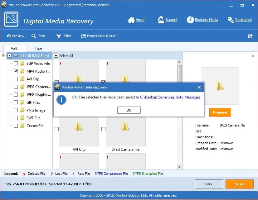Select the JPEG Graphic... tree item
The width and height of the screenshot is (258, 200).
(x=38, y=95)
